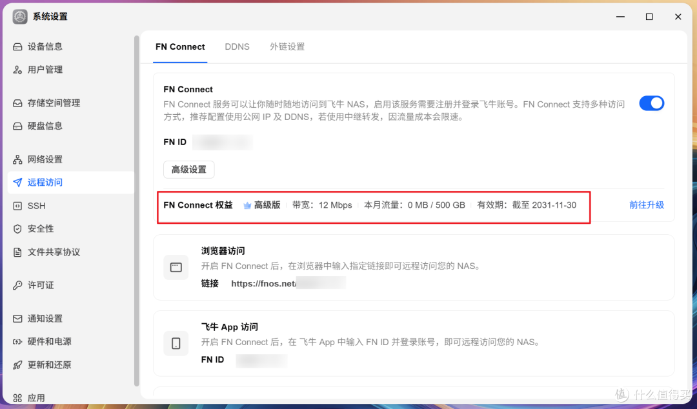Click the 通知设置 envelope icon
The image size is (697, 409).
[x=17, y=319]
